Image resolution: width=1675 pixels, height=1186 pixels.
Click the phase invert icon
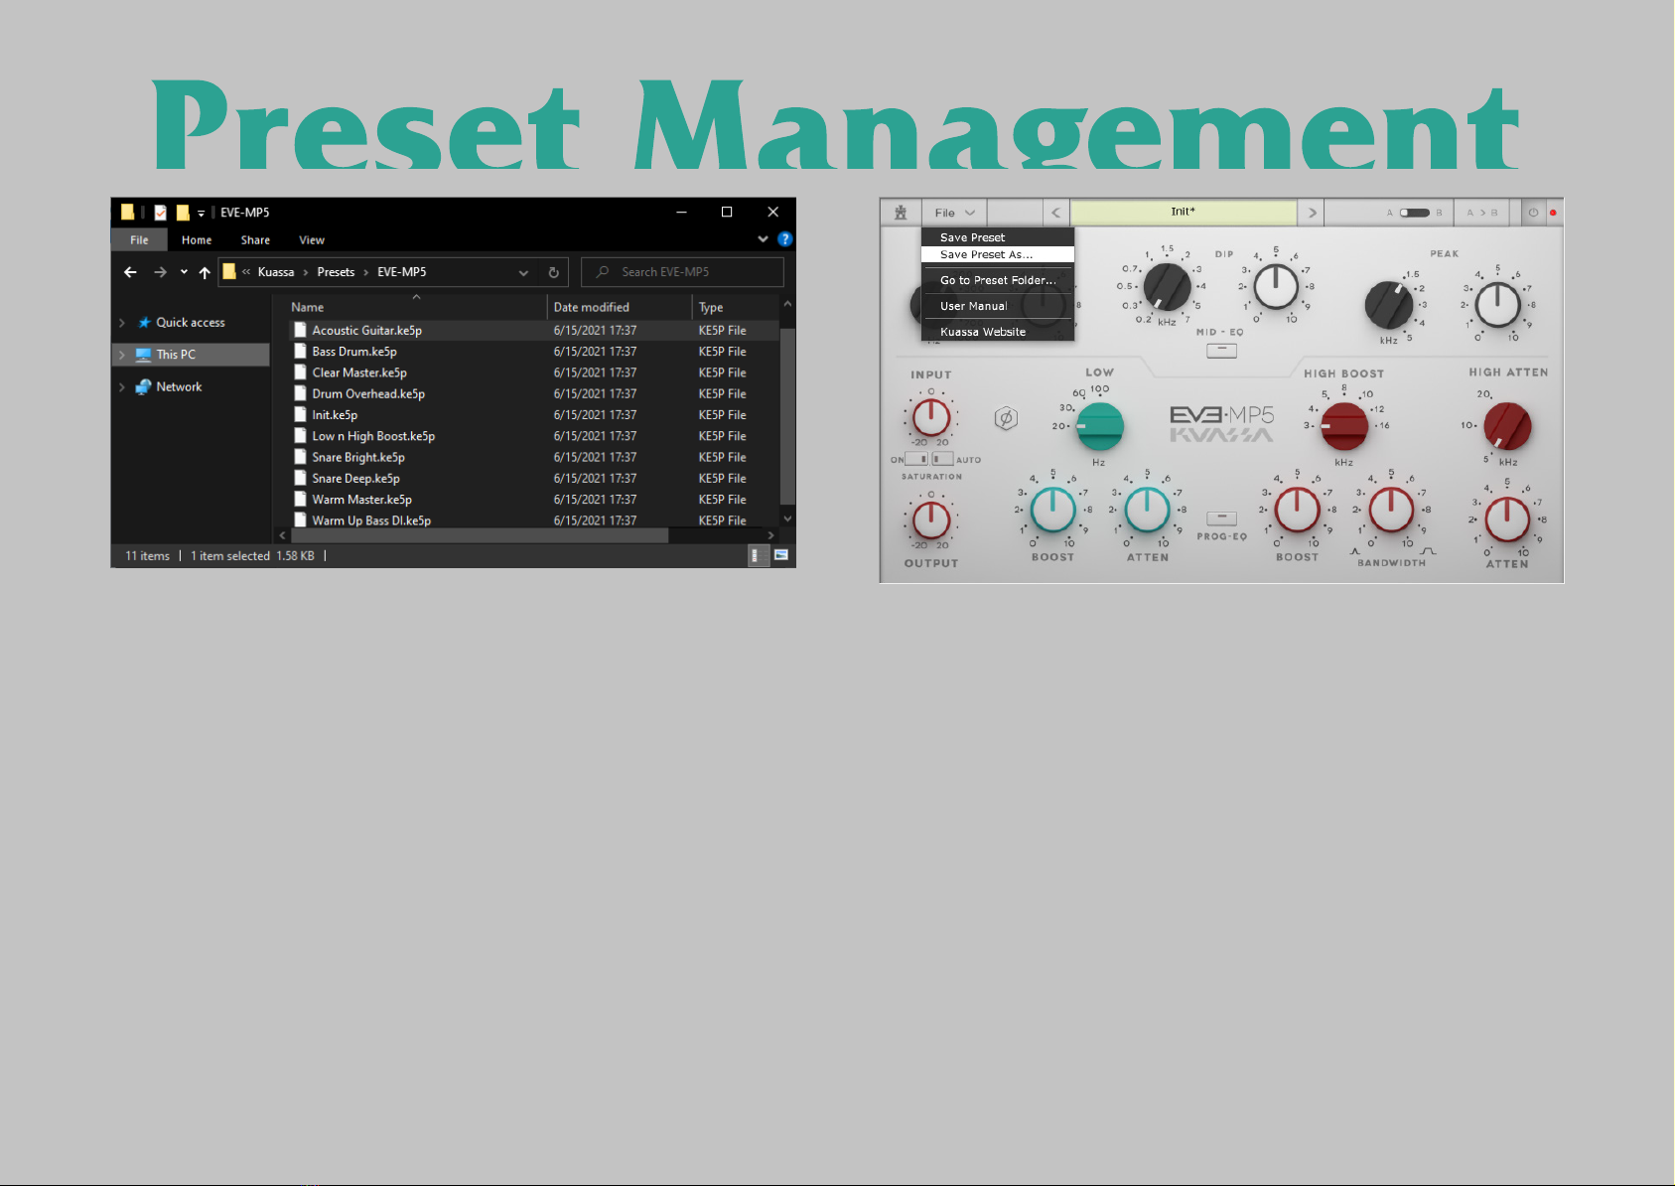click(x=1006, y=419)
